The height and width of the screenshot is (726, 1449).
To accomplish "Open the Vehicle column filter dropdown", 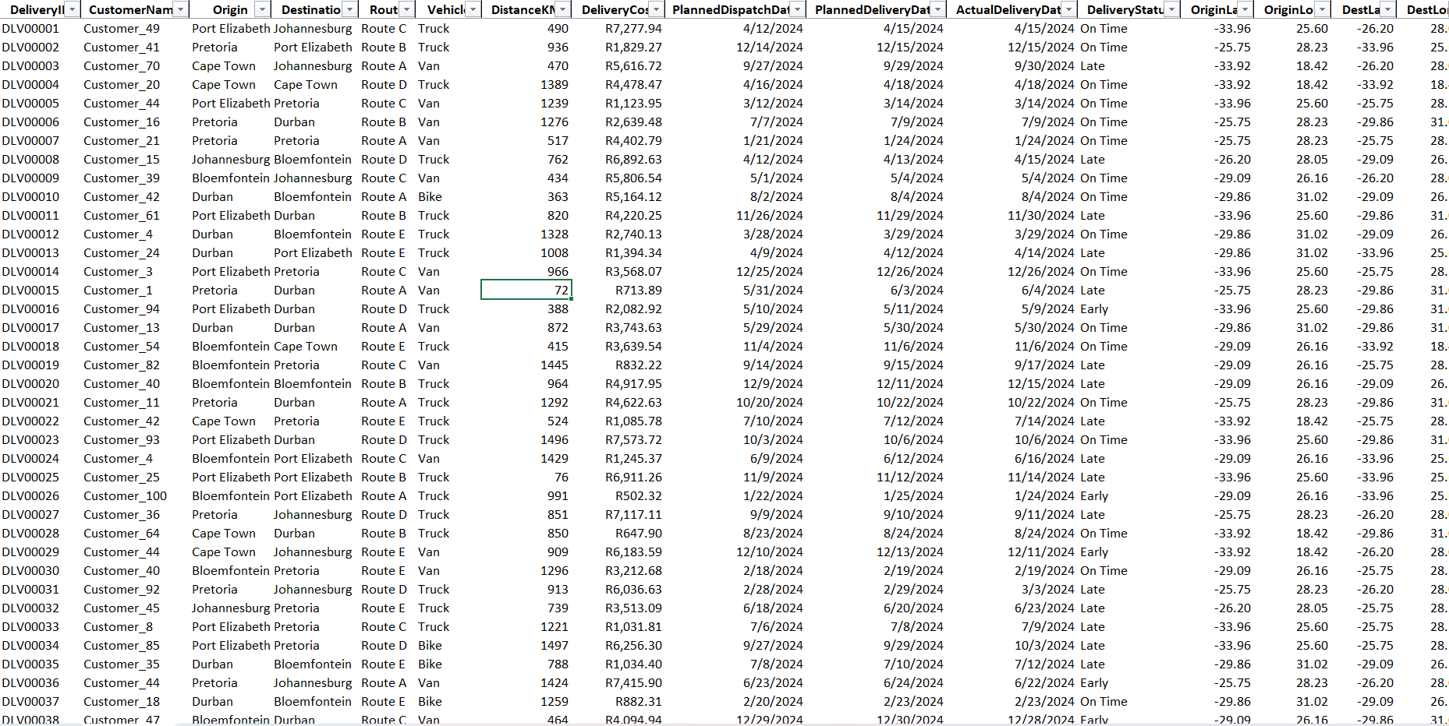I will [x=473, y=9].
